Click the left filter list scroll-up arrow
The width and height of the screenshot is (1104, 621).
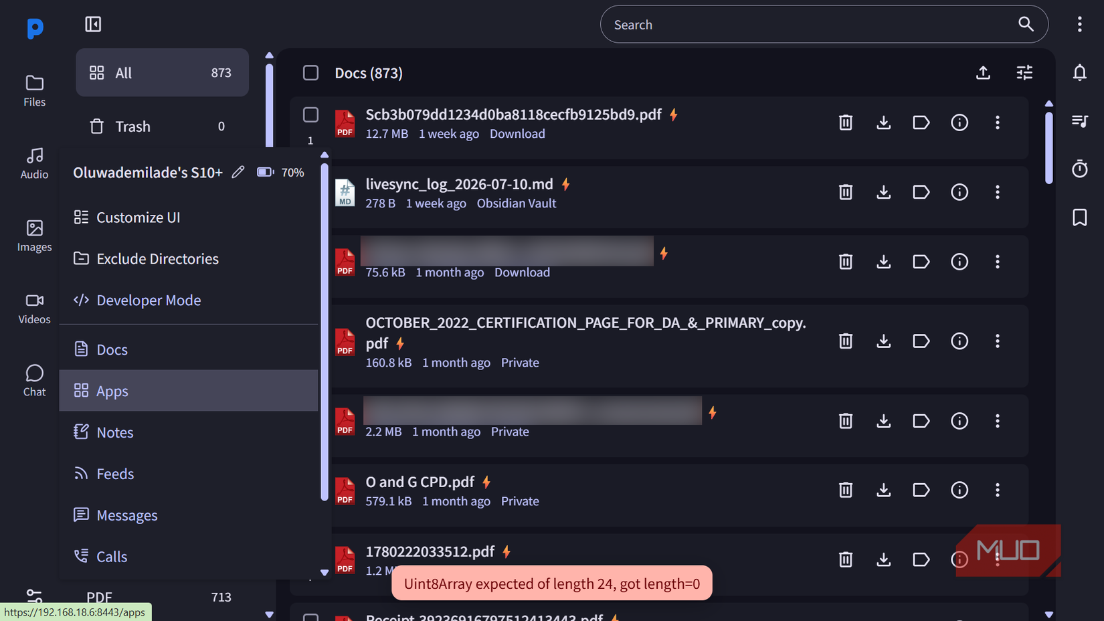269,56
